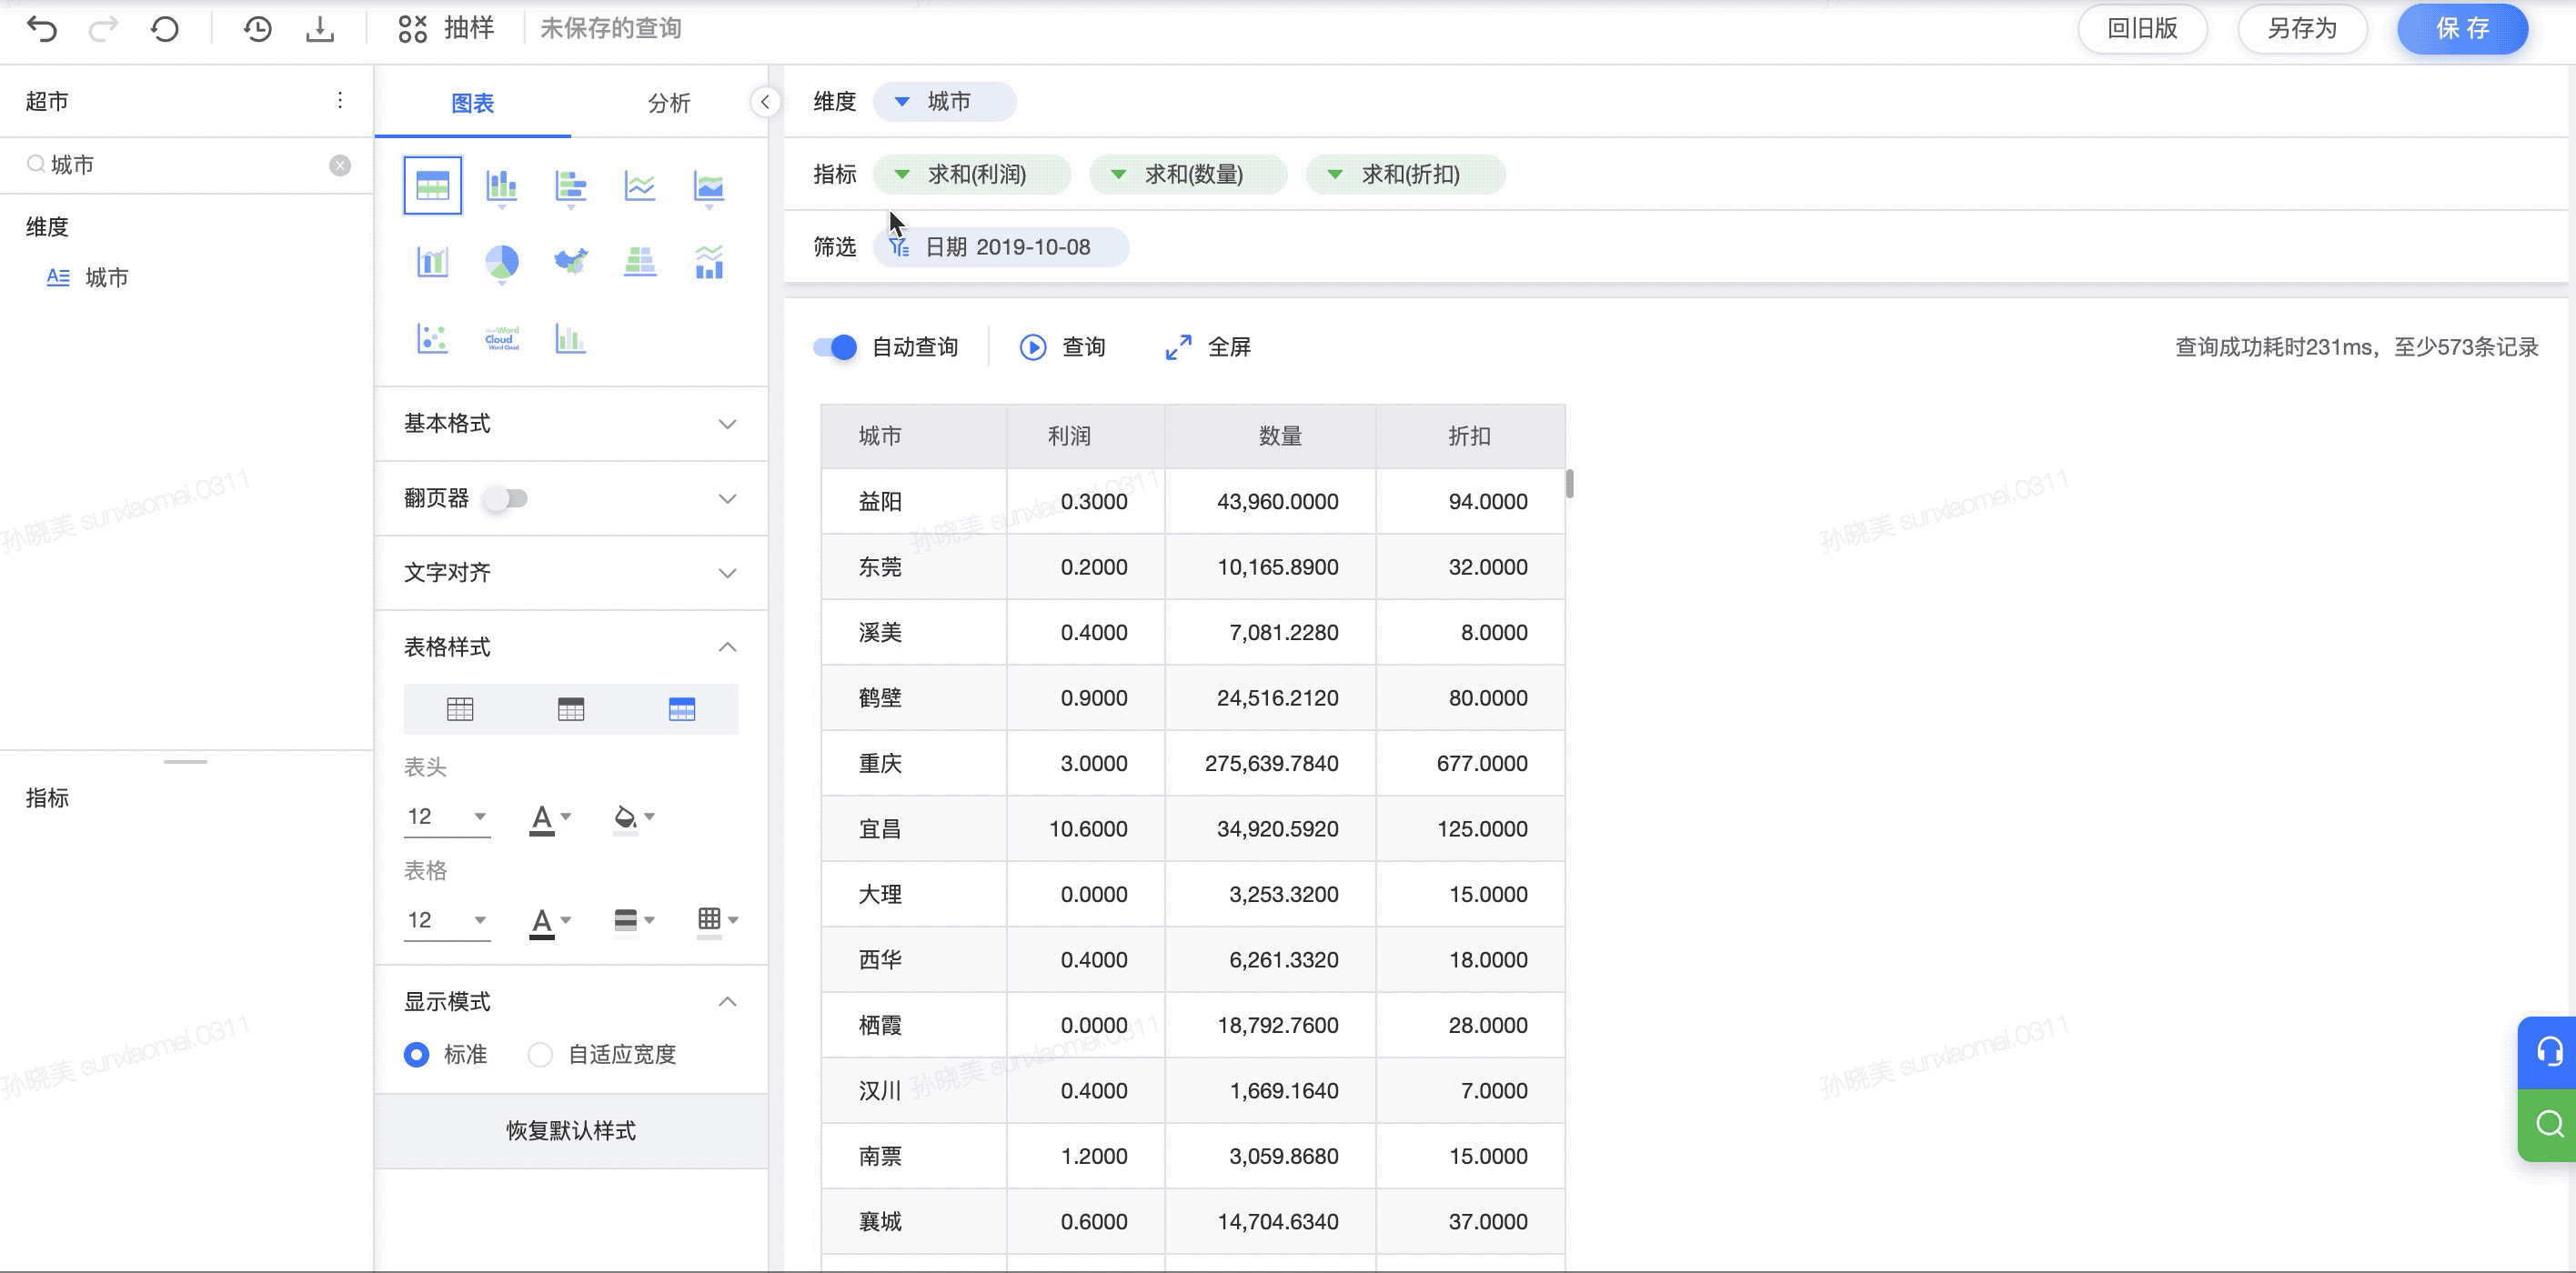Screen dimensions: 2576x1273
Task: Select the bars with lines combo chart icon
Action: 709,262
